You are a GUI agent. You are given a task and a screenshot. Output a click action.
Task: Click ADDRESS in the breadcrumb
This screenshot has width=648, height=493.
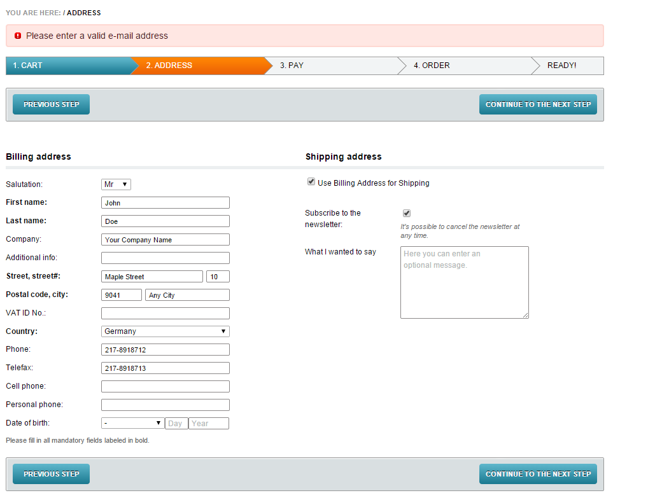(84, 13)
